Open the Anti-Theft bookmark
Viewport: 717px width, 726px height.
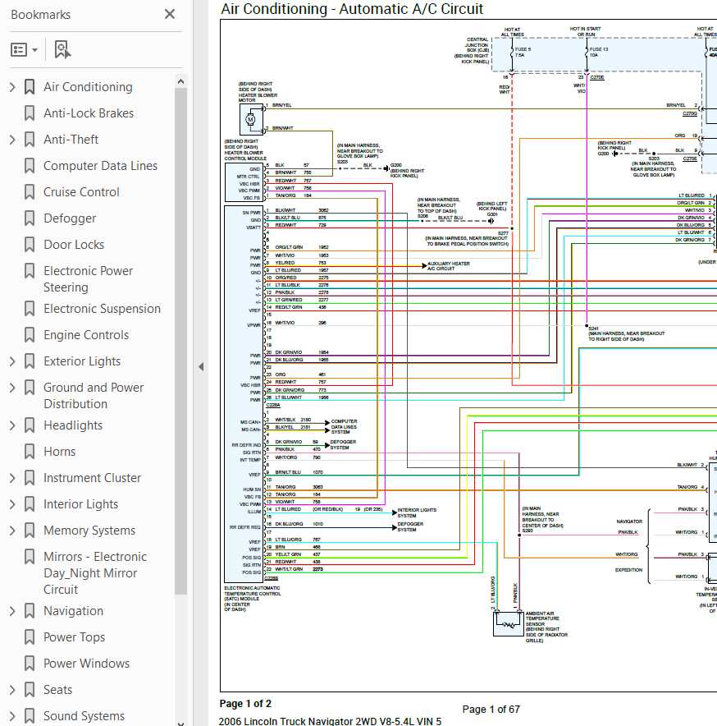[x=71, y=140]
